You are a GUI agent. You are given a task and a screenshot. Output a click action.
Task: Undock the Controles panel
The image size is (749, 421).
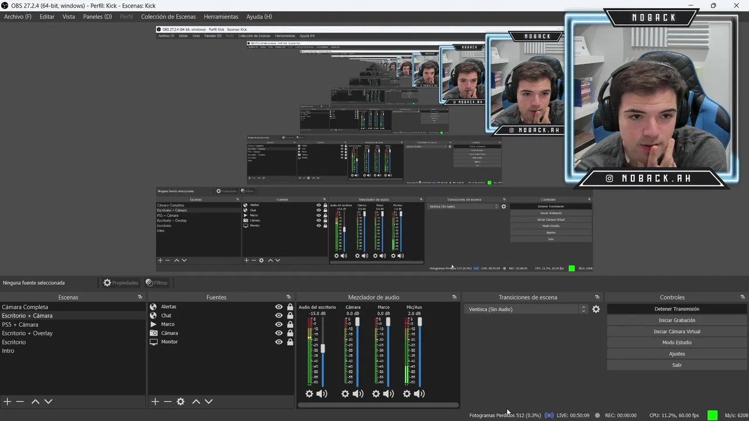coord(742,297)
